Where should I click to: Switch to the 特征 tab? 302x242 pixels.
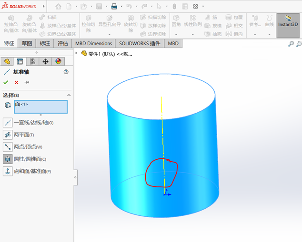tap(9, 43)
